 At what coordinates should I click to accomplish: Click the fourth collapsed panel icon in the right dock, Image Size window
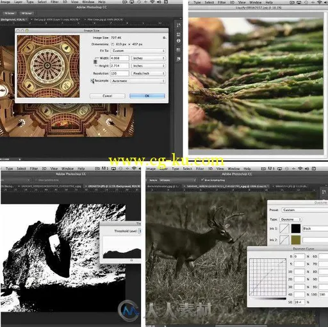178,50
